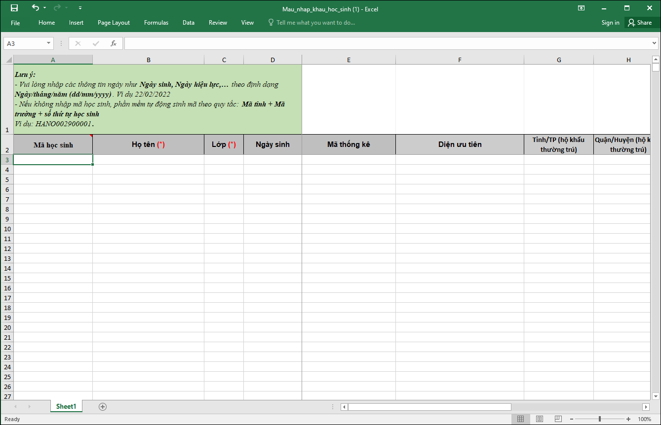Click the Insert Function fx icon

[x=114, y=43]
